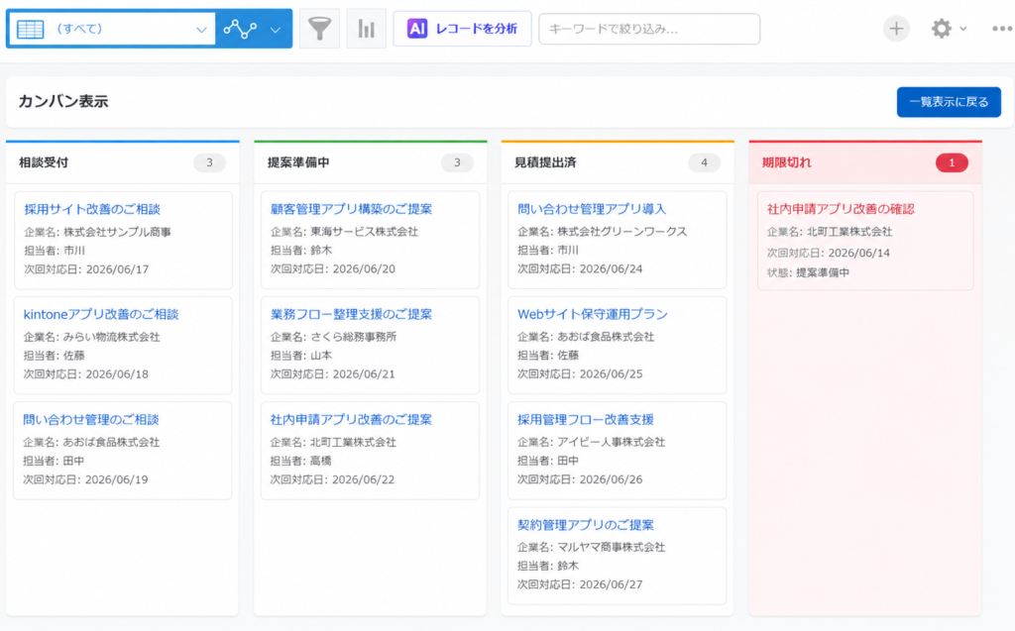Click 担当者: 田中 in 採用管理フロー card

coord(548,461)
